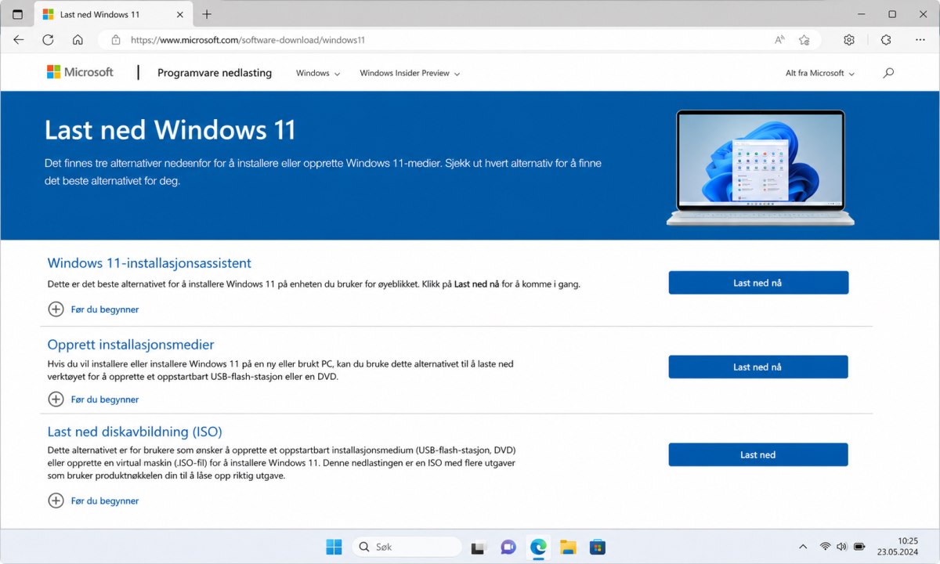
Task: Expand Før du begynner under Opprett installasjonsmedier
Action: click(93, 399)
